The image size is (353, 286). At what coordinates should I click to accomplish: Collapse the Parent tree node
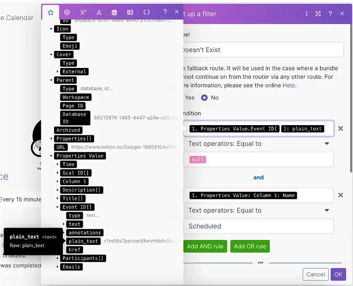[x=51, y=80]
